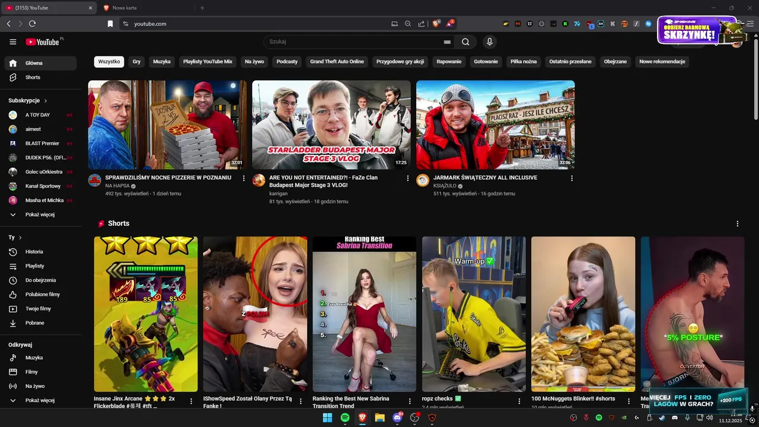Select Playlisty YouTube Mix chip
Viewport: 759px width, 427px height.
point(208,62)
